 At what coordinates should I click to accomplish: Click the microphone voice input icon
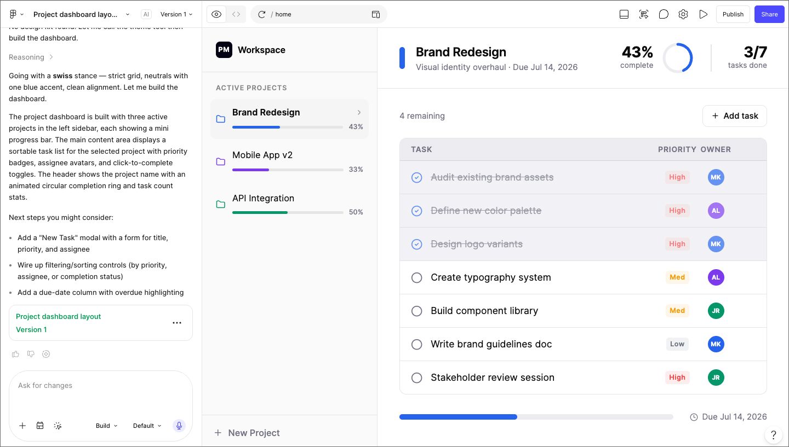[x=179, y=426]
